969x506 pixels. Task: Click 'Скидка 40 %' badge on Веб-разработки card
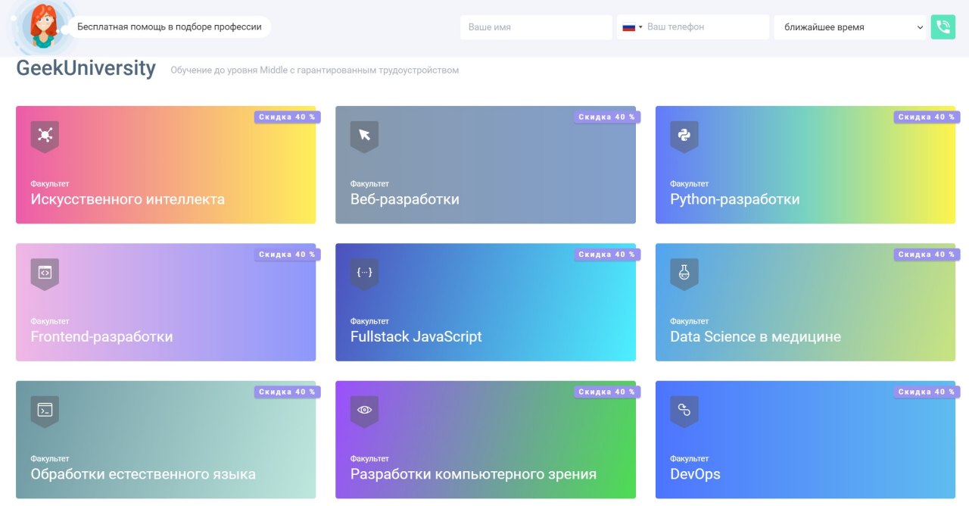[607, 117]
